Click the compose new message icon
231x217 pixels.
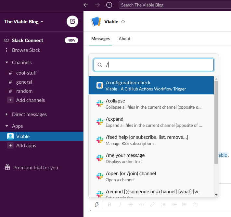point(72,21)
